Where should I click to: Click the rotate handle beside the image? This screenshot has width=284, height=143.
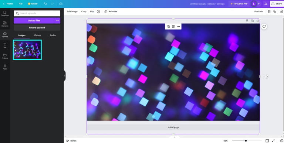coord(267,76)
